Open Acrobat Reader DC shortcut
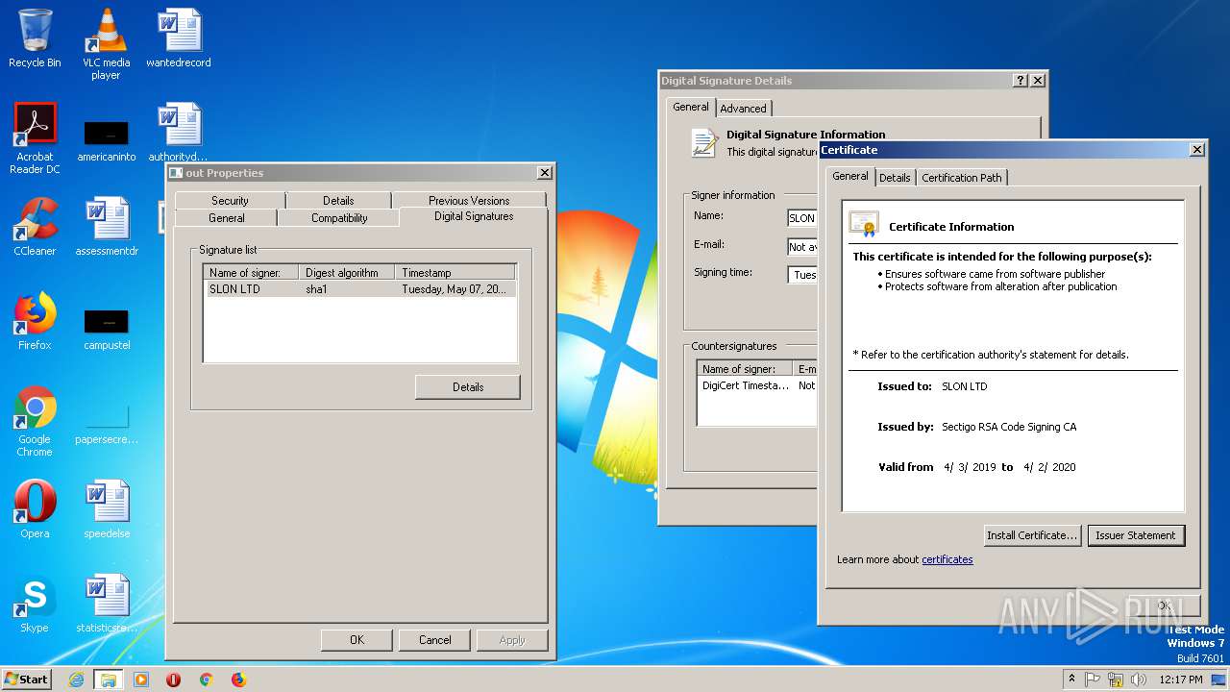The height and width of the screenshot is (692, 1230). click(35, 137)
